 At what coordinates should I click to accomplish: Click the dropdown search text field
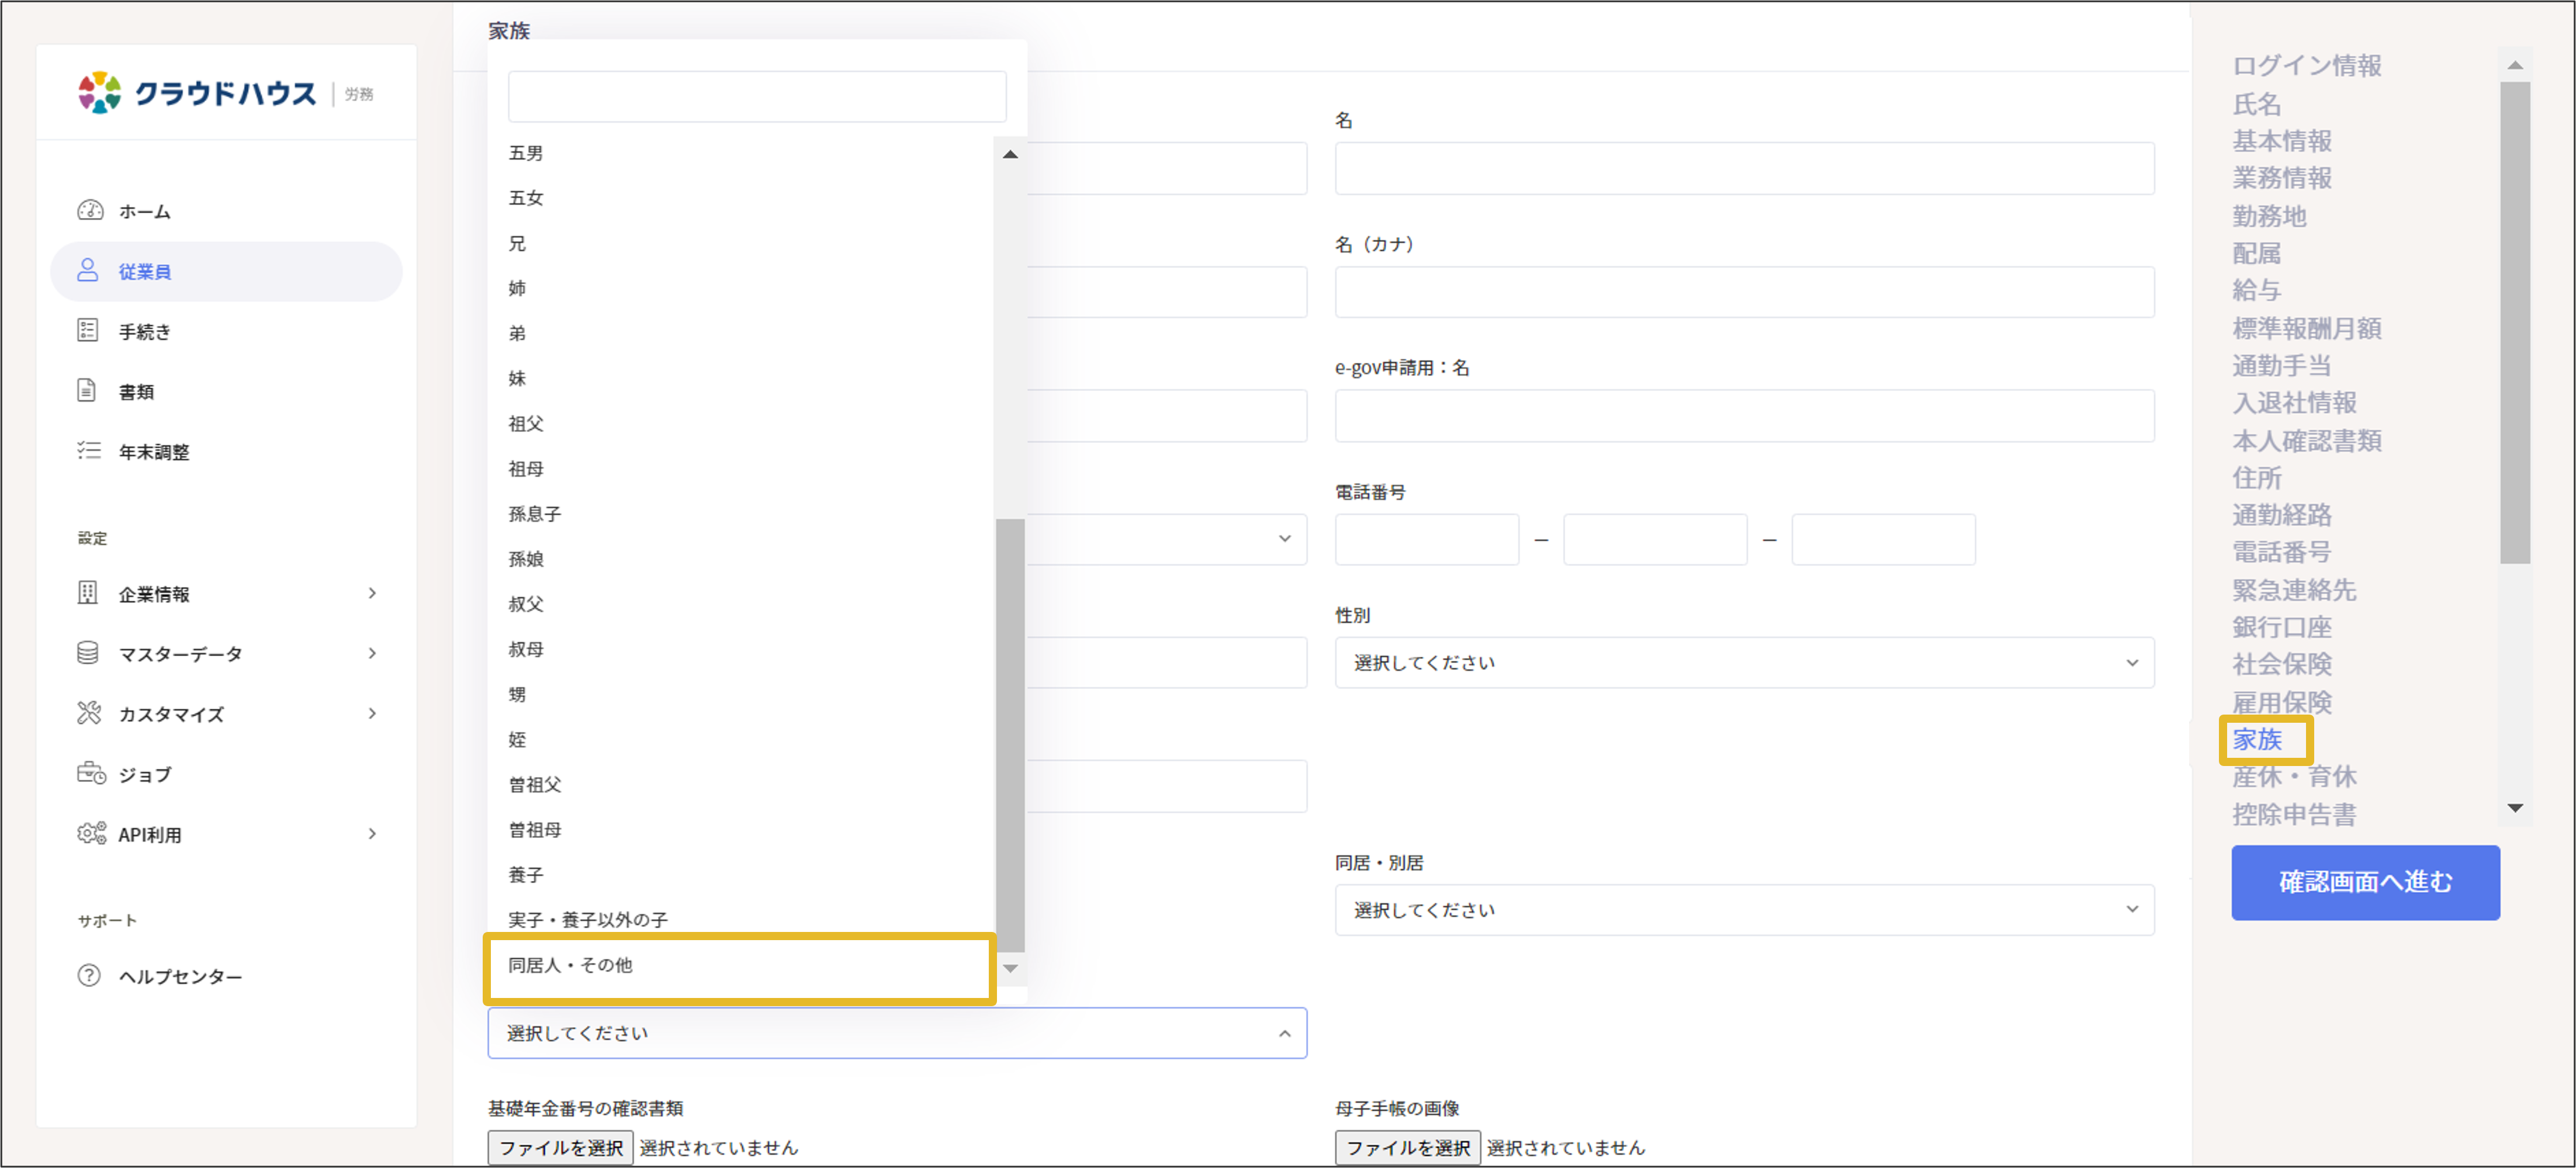[x=756, y=97]
